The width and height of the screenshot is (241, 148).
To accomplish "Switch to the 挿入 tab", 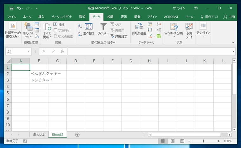I will coord(41,17).
